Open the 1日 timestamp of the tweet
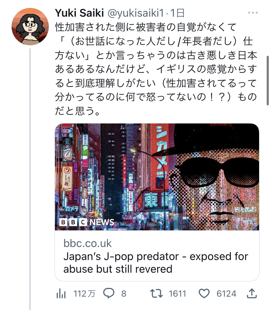 [177, 13]
